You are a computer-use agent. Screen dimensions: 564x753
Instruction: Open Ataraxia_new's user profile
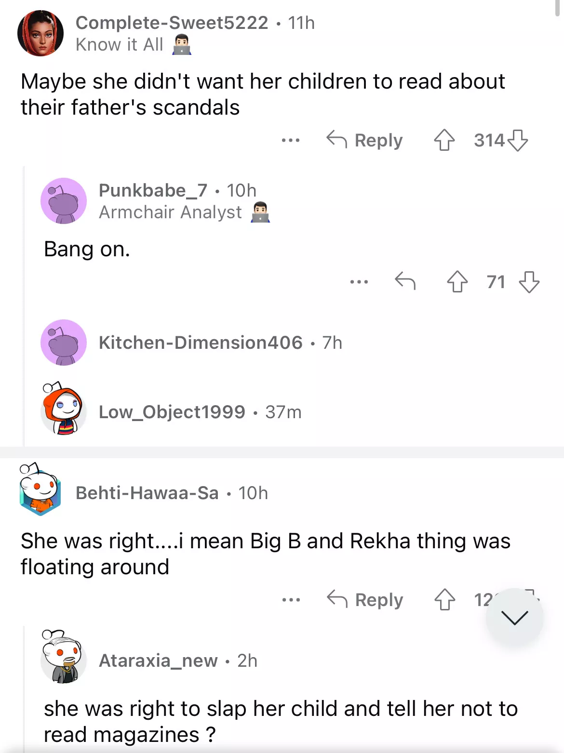pyautogui.click(x=158, y=661)
